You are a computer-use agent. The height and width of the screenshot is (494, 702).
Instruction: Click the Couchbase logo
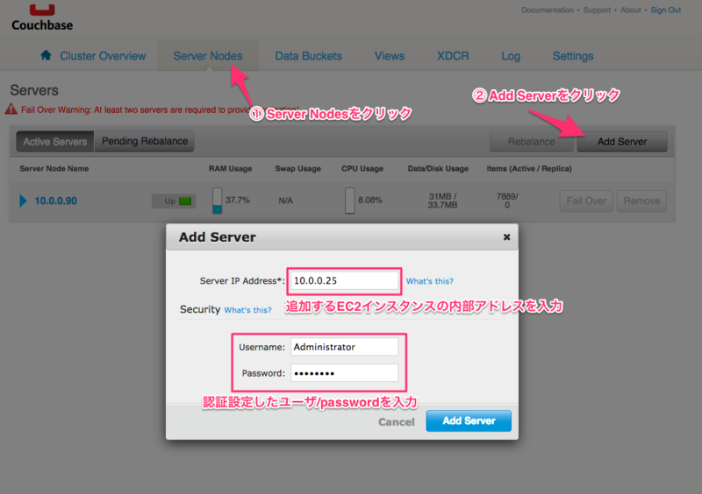[42, 17]
